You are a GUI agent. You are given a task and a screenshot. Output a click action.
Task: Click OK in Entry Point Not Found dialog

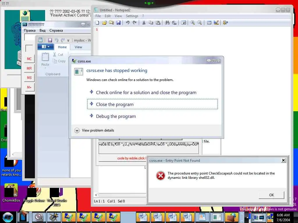(272, 195)
